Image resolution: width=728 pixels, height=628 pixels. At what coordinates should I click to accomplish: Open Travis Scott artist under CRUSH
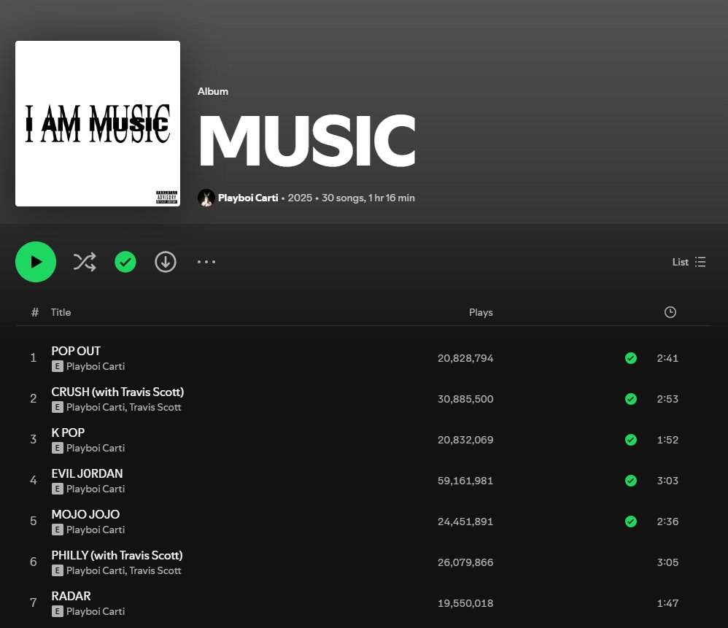coord(155,407)
